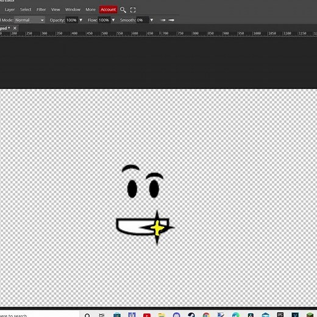Open Task View on taskbar

pyautogui.click(x=102, y=315)
